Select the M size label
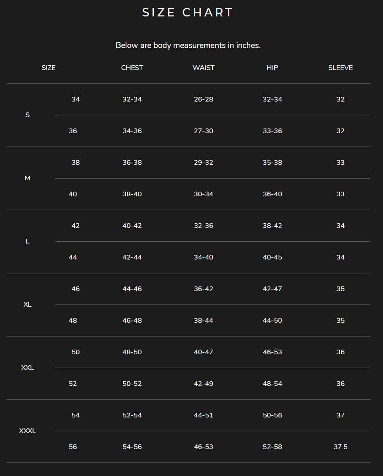 coord(27,178)
